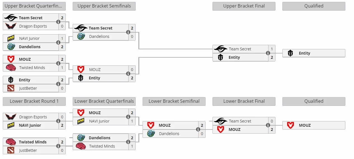
Task: Click the Dragon Esports logo in Upper Bracket Quarterfinals
Action: (11, 26)
